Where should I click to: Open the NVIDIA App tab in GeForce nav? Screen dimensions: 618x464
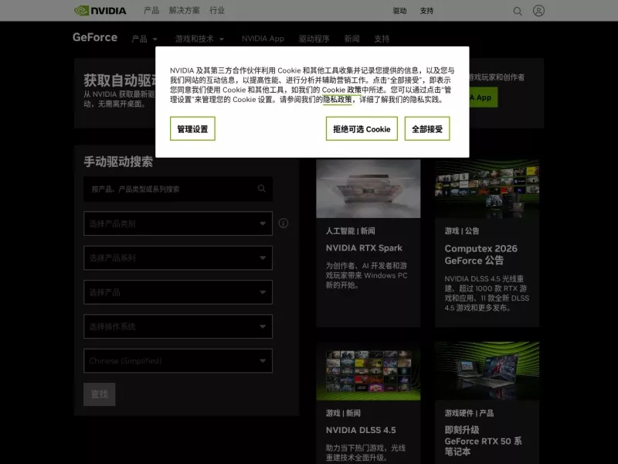(263, 39)
